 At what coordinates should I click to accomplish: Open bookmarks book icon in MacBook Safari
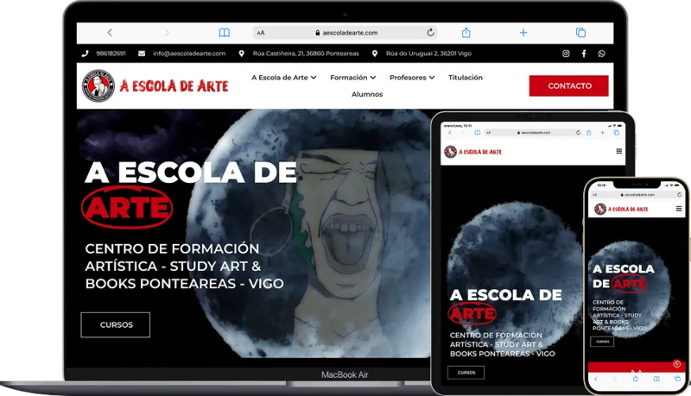pyautogui.click(x=225, y=33)
